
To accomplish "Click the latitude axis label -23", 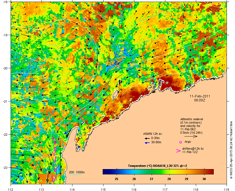I will pos(5,167).
